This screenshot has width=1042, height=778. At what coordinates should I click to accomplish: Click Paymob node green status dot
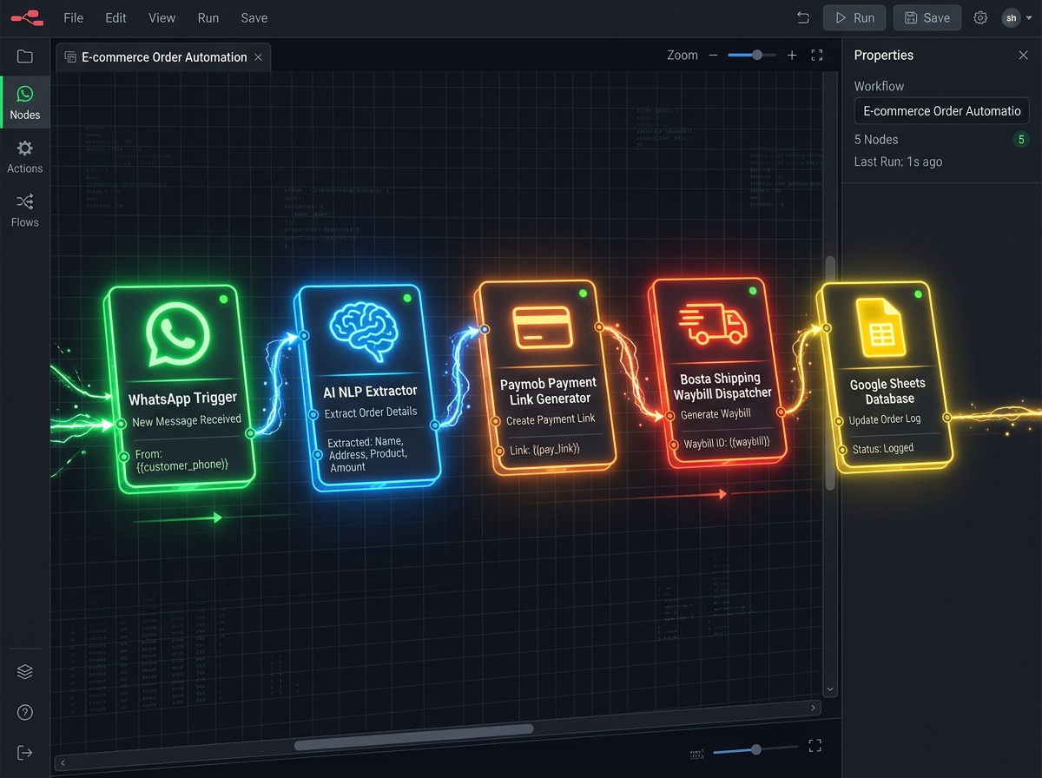pos(584,293)
